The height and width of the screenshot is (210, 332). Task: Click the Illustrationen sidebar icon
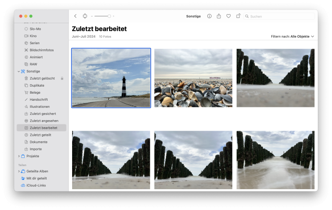[26, 106]
